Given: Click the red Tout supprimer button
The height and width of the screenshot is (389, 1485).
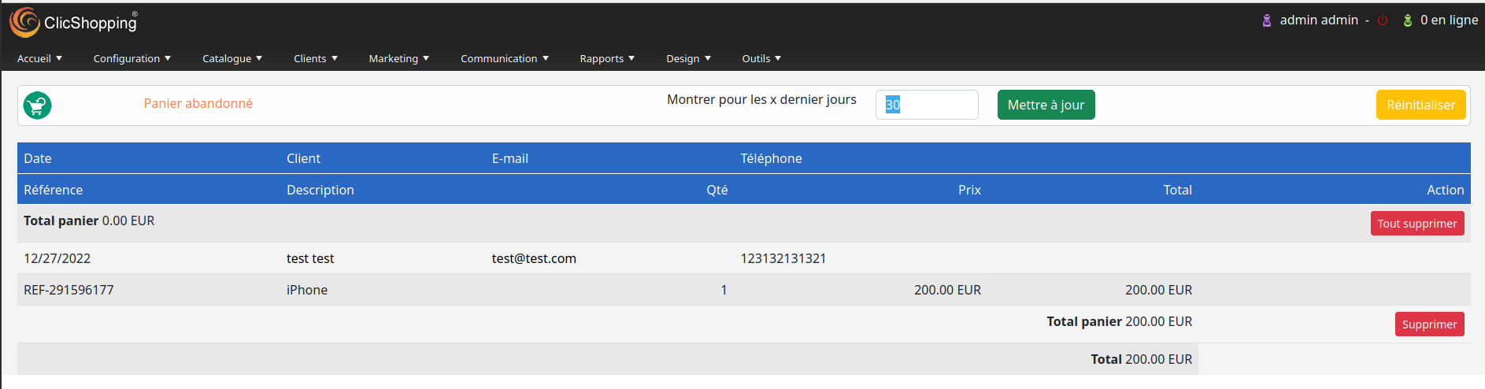Looking at the screenshot, I should click(1417, 224).
